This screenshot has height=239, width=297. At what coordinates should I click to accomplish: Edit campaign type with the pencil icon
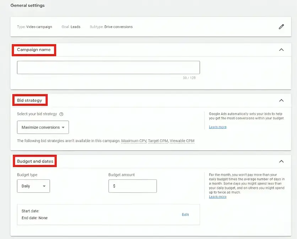click(x=281, y=27)
